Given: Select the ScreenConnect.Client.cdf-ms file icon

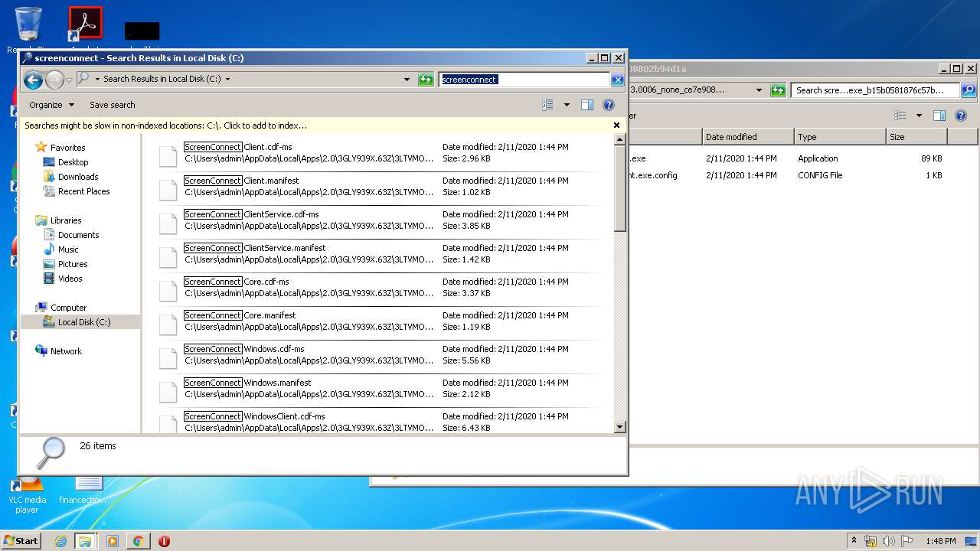Looking at the screenshot, I should 168,156.
